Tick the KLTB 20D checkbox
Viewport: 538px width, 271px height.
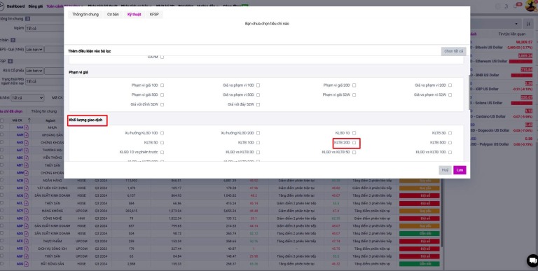tap(354, 142)
